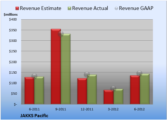Select the green actual bar for 3-2012
The image size is (167, 120).
(118, 96)
